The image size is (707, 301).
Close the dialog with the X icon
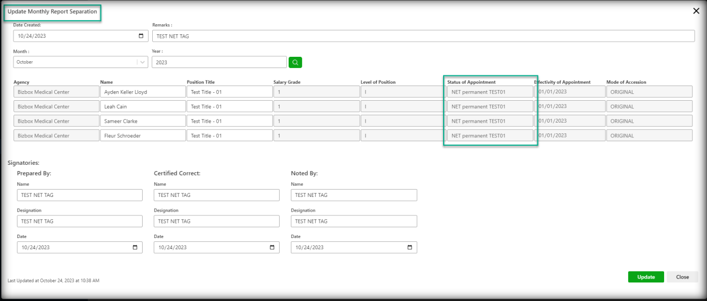[x=696, y=11]
